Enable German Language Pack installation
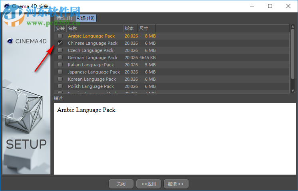This screenshot has width=298, height=191. (60, 58)
